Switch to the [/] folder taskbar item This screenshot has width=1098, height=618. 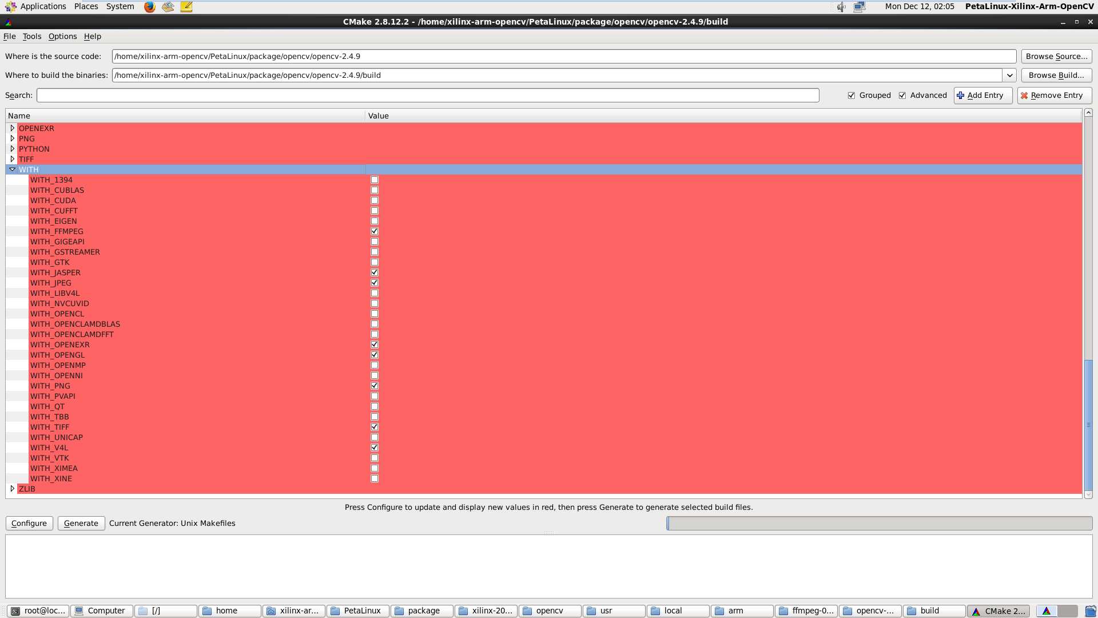point(166,611)
